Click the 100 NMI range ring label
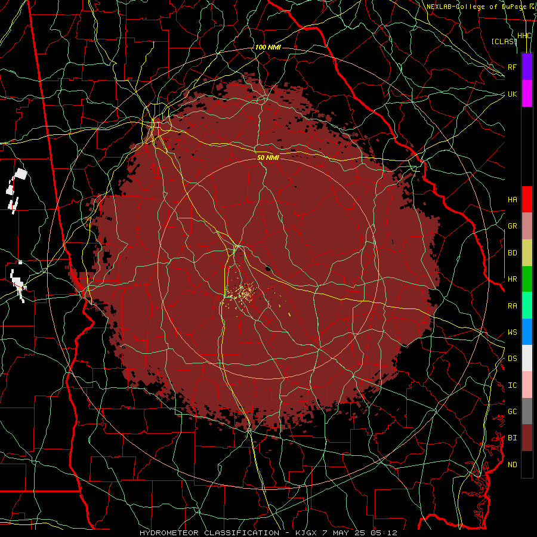 click(268, 47)
